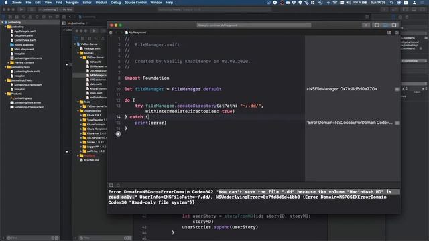The image size is (429, 241).
Task: Toggle the playground navigator panel button
Action: tap(377, 25)
